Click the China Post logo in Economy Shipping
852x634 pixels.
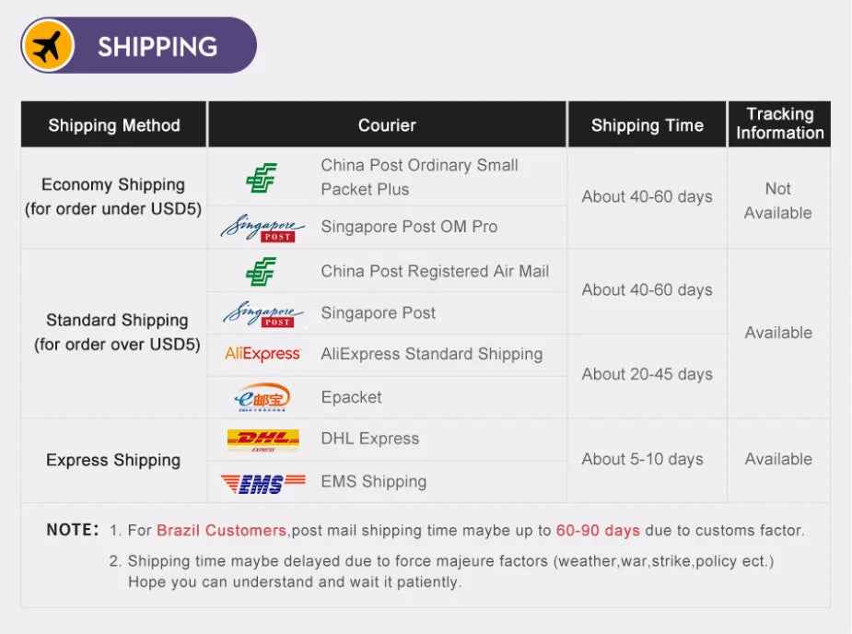pos(262,177)
